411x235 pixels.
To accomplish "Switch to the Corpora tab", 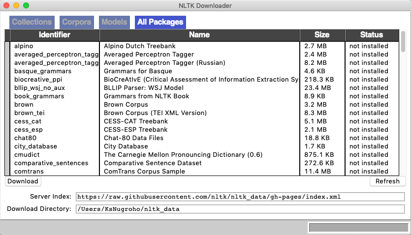I will (76, 22).
